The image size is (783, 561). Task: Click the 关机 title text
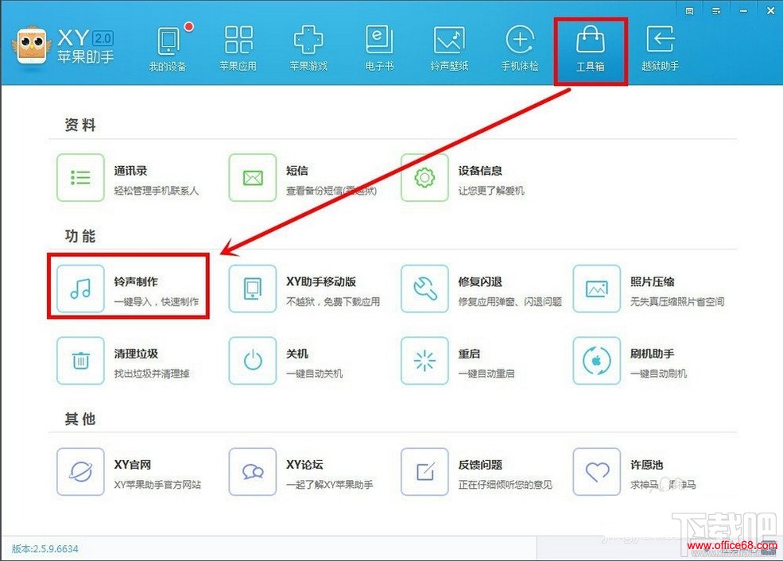coord(297,354)
